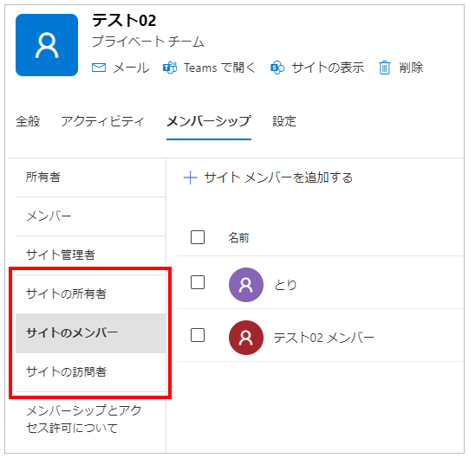Select サイト管理者 in the left list
This screenshot has width=469, height=458.
tap(91, 255)
